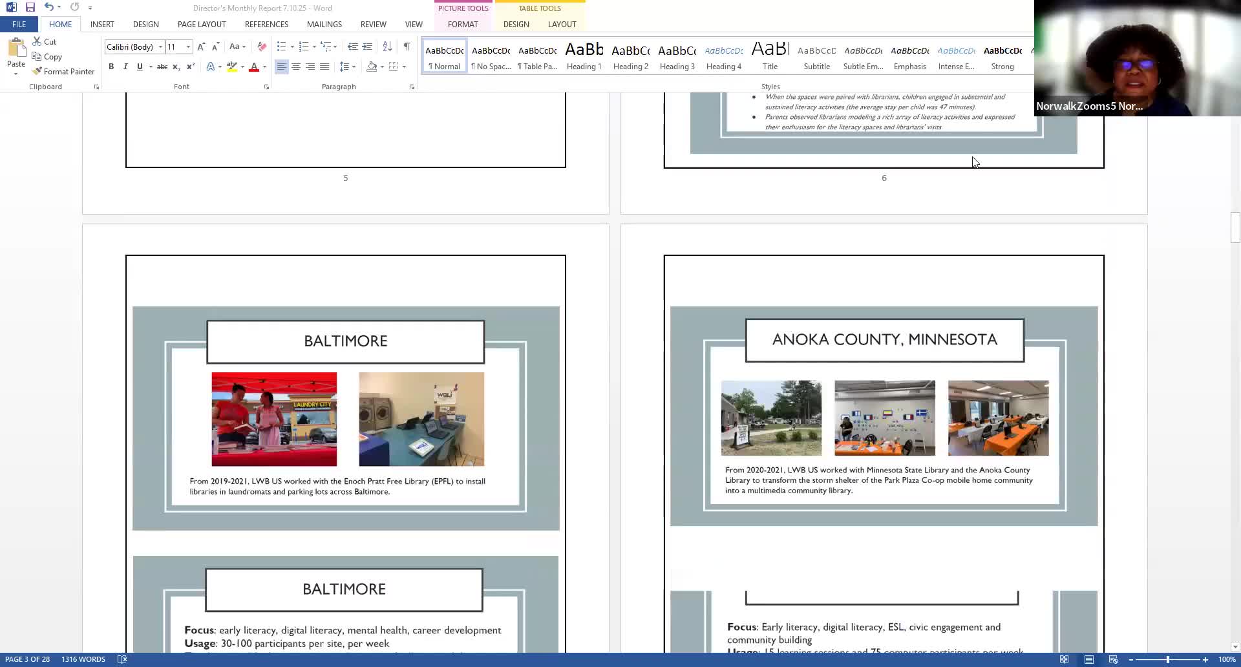Switch to the References tab

[266, 25]
